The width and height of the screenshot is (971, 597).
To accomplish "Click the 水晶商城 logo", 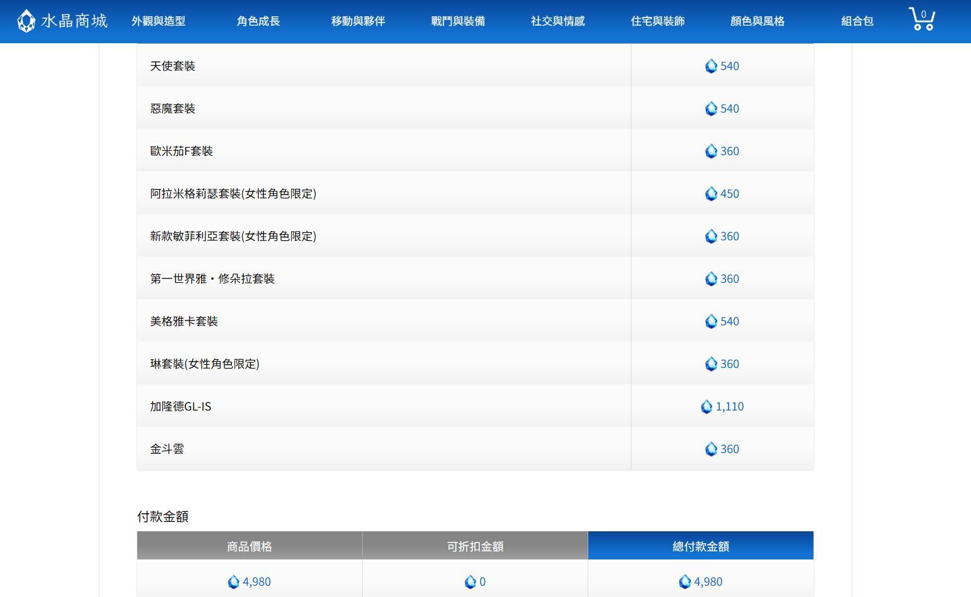I will [x=62, y=21].
